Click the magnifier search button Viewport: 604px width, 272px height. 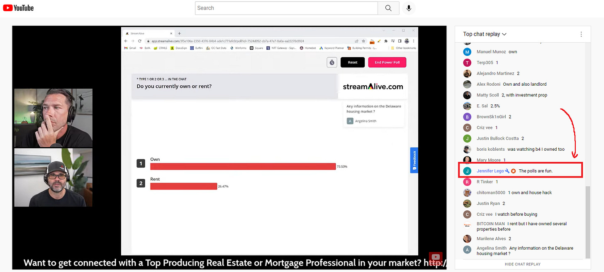coord(388,8)
